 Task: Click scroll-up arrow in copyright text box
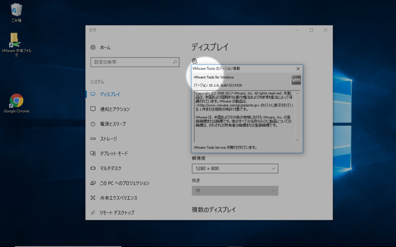(297, 93)
